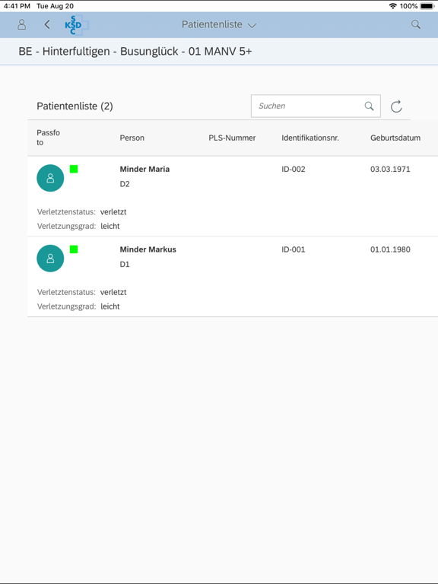Open global search magnifier in top bar
The width and height of the screenshot is (438, 584).
point(416,24)
